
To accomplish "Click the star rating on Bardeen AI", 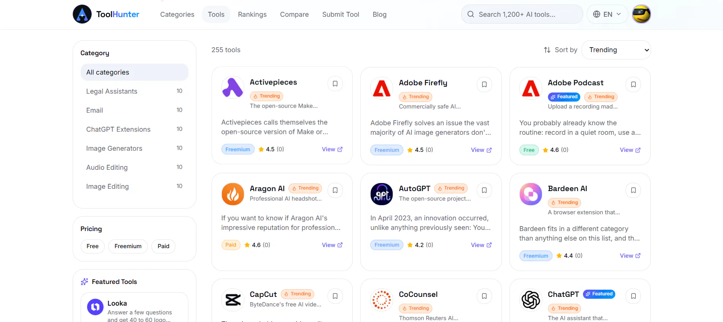I will (x=569, y=256).
